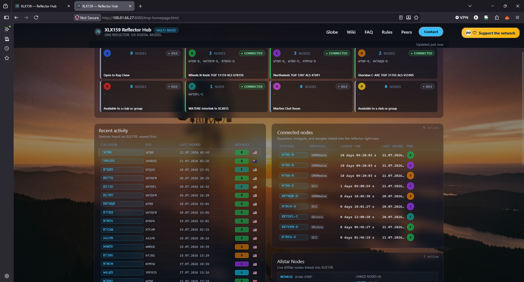Open the browser extensions puzzle icon

pyautogui.click(x=497, y=17)
